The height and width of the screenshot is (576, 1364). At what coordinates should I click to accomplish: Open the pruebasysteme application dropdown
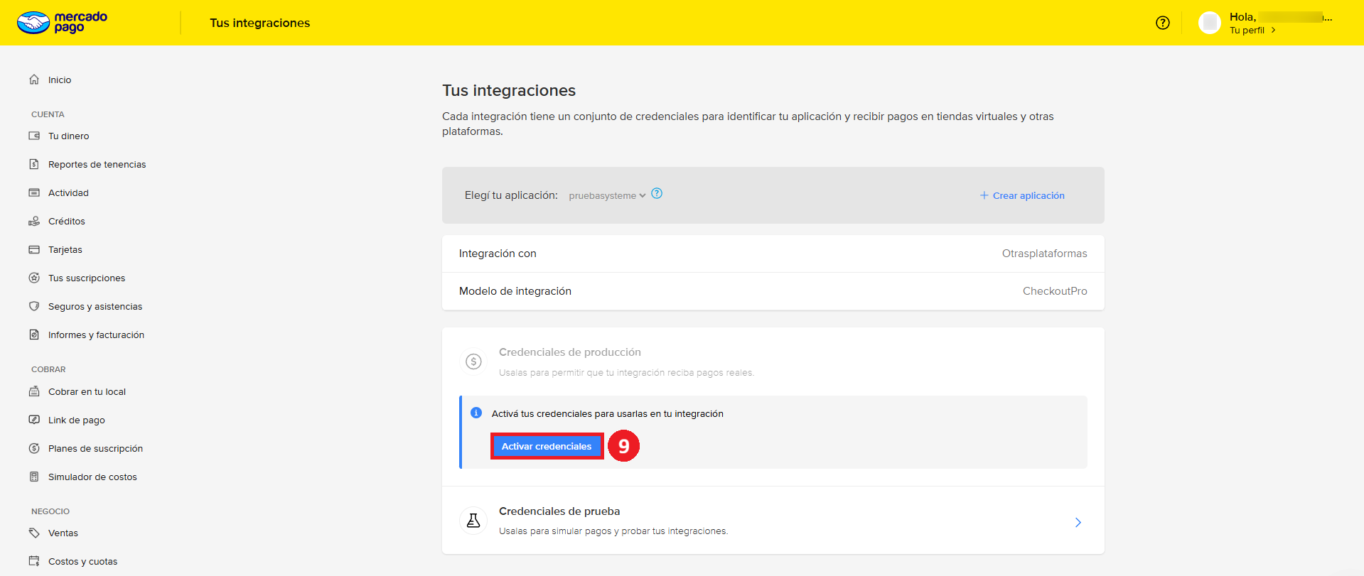(x=607, y=195)
